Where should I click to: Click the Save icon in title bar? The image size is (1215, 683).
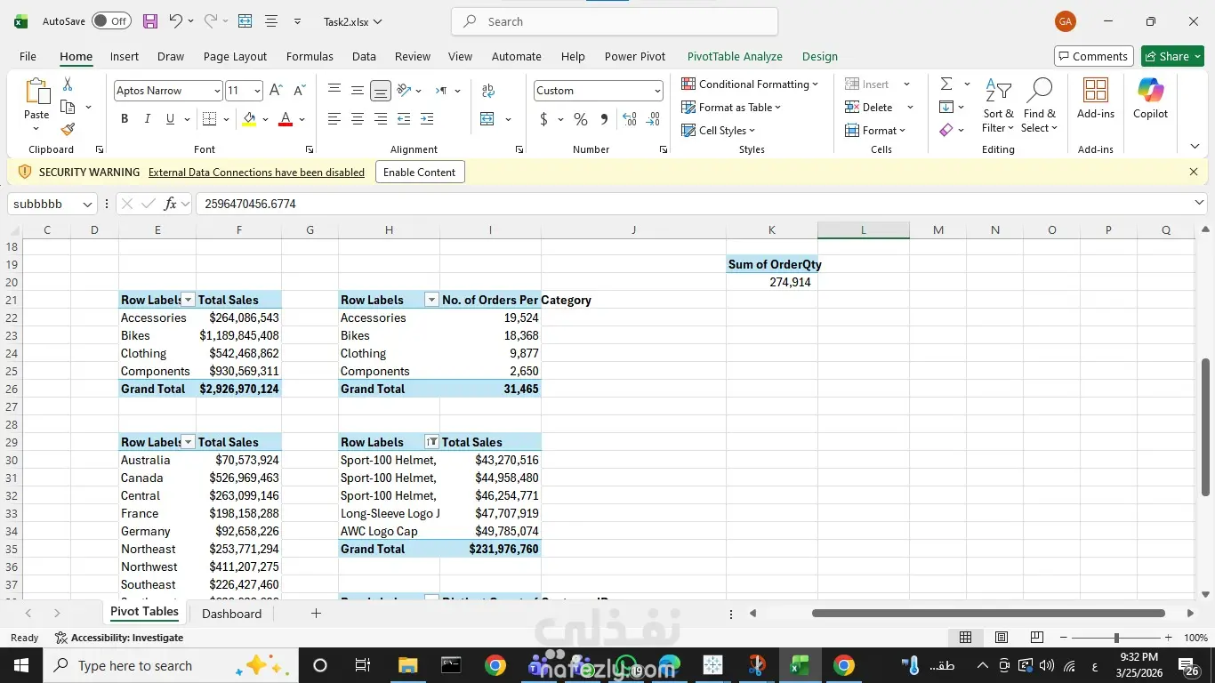coord(150,21)
